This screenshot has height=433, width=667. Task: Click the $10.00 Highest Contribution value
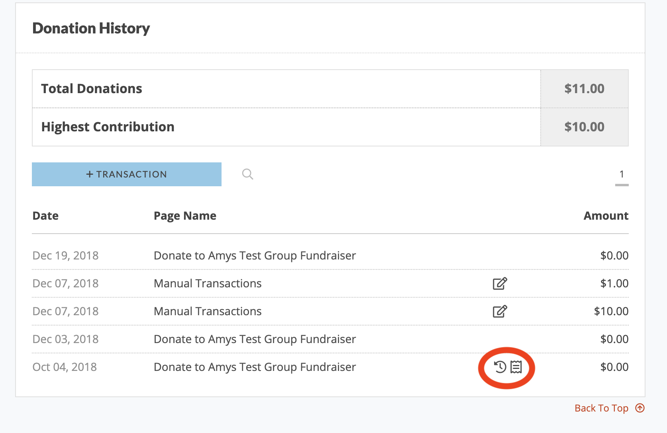[585, 127]
